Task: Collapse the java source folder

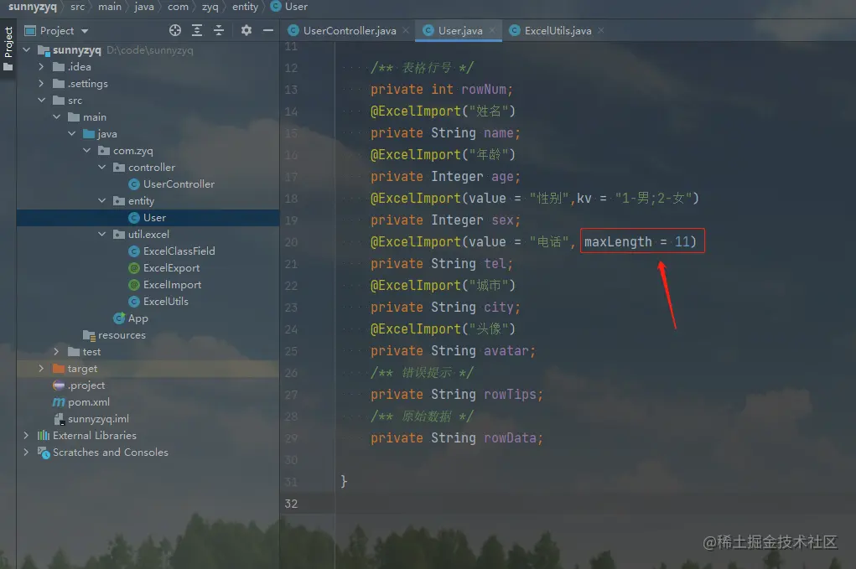Action: point(72,133)
